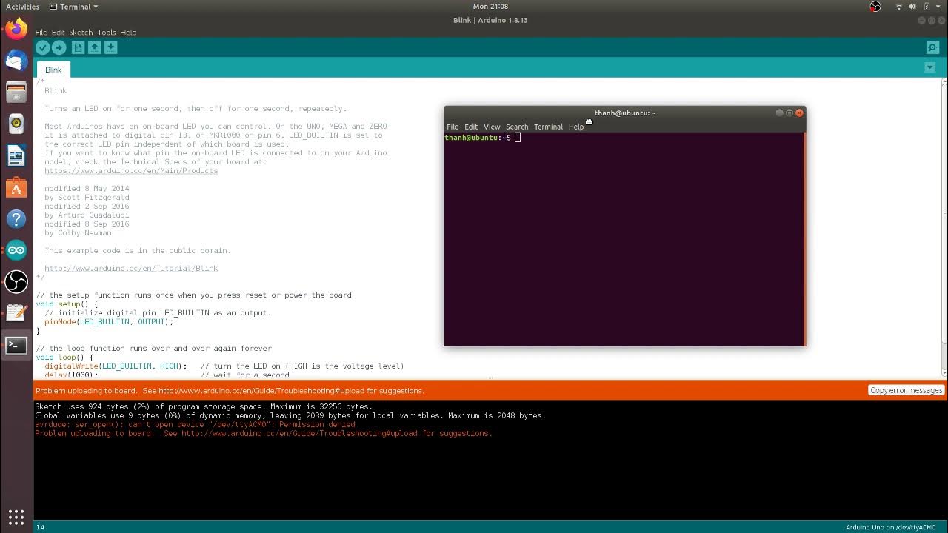This screenshot has height=533, width=948.
Task: Launch Rhythmbox from the dock
Action: pos(16,124)
